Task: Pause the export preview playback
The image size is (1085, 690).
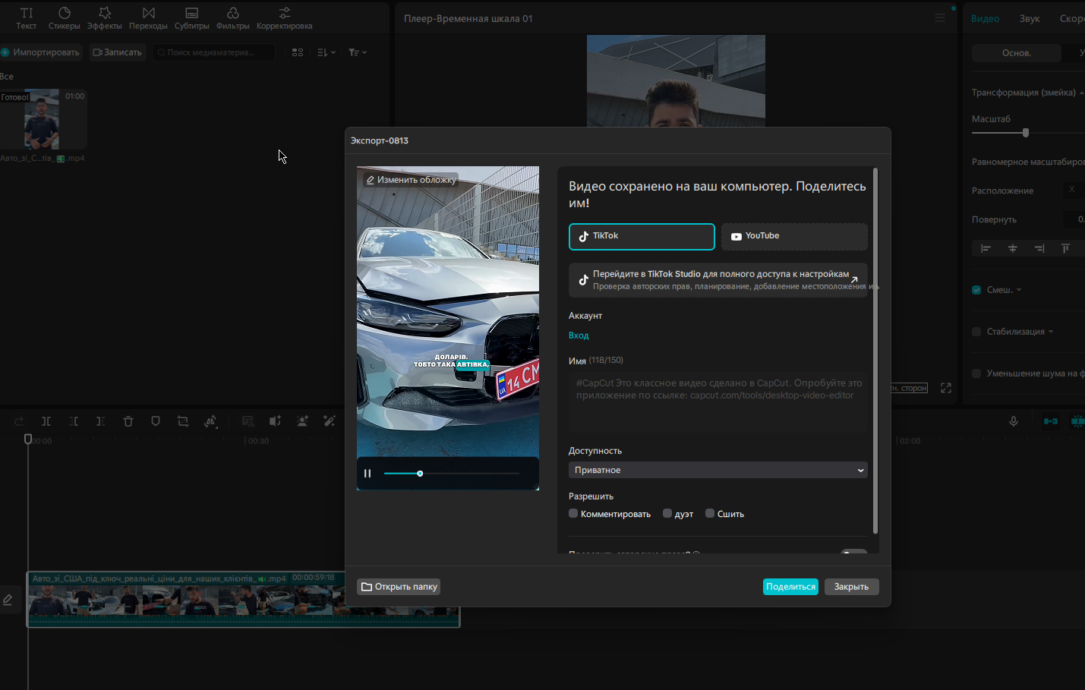Action: [367, 474]
